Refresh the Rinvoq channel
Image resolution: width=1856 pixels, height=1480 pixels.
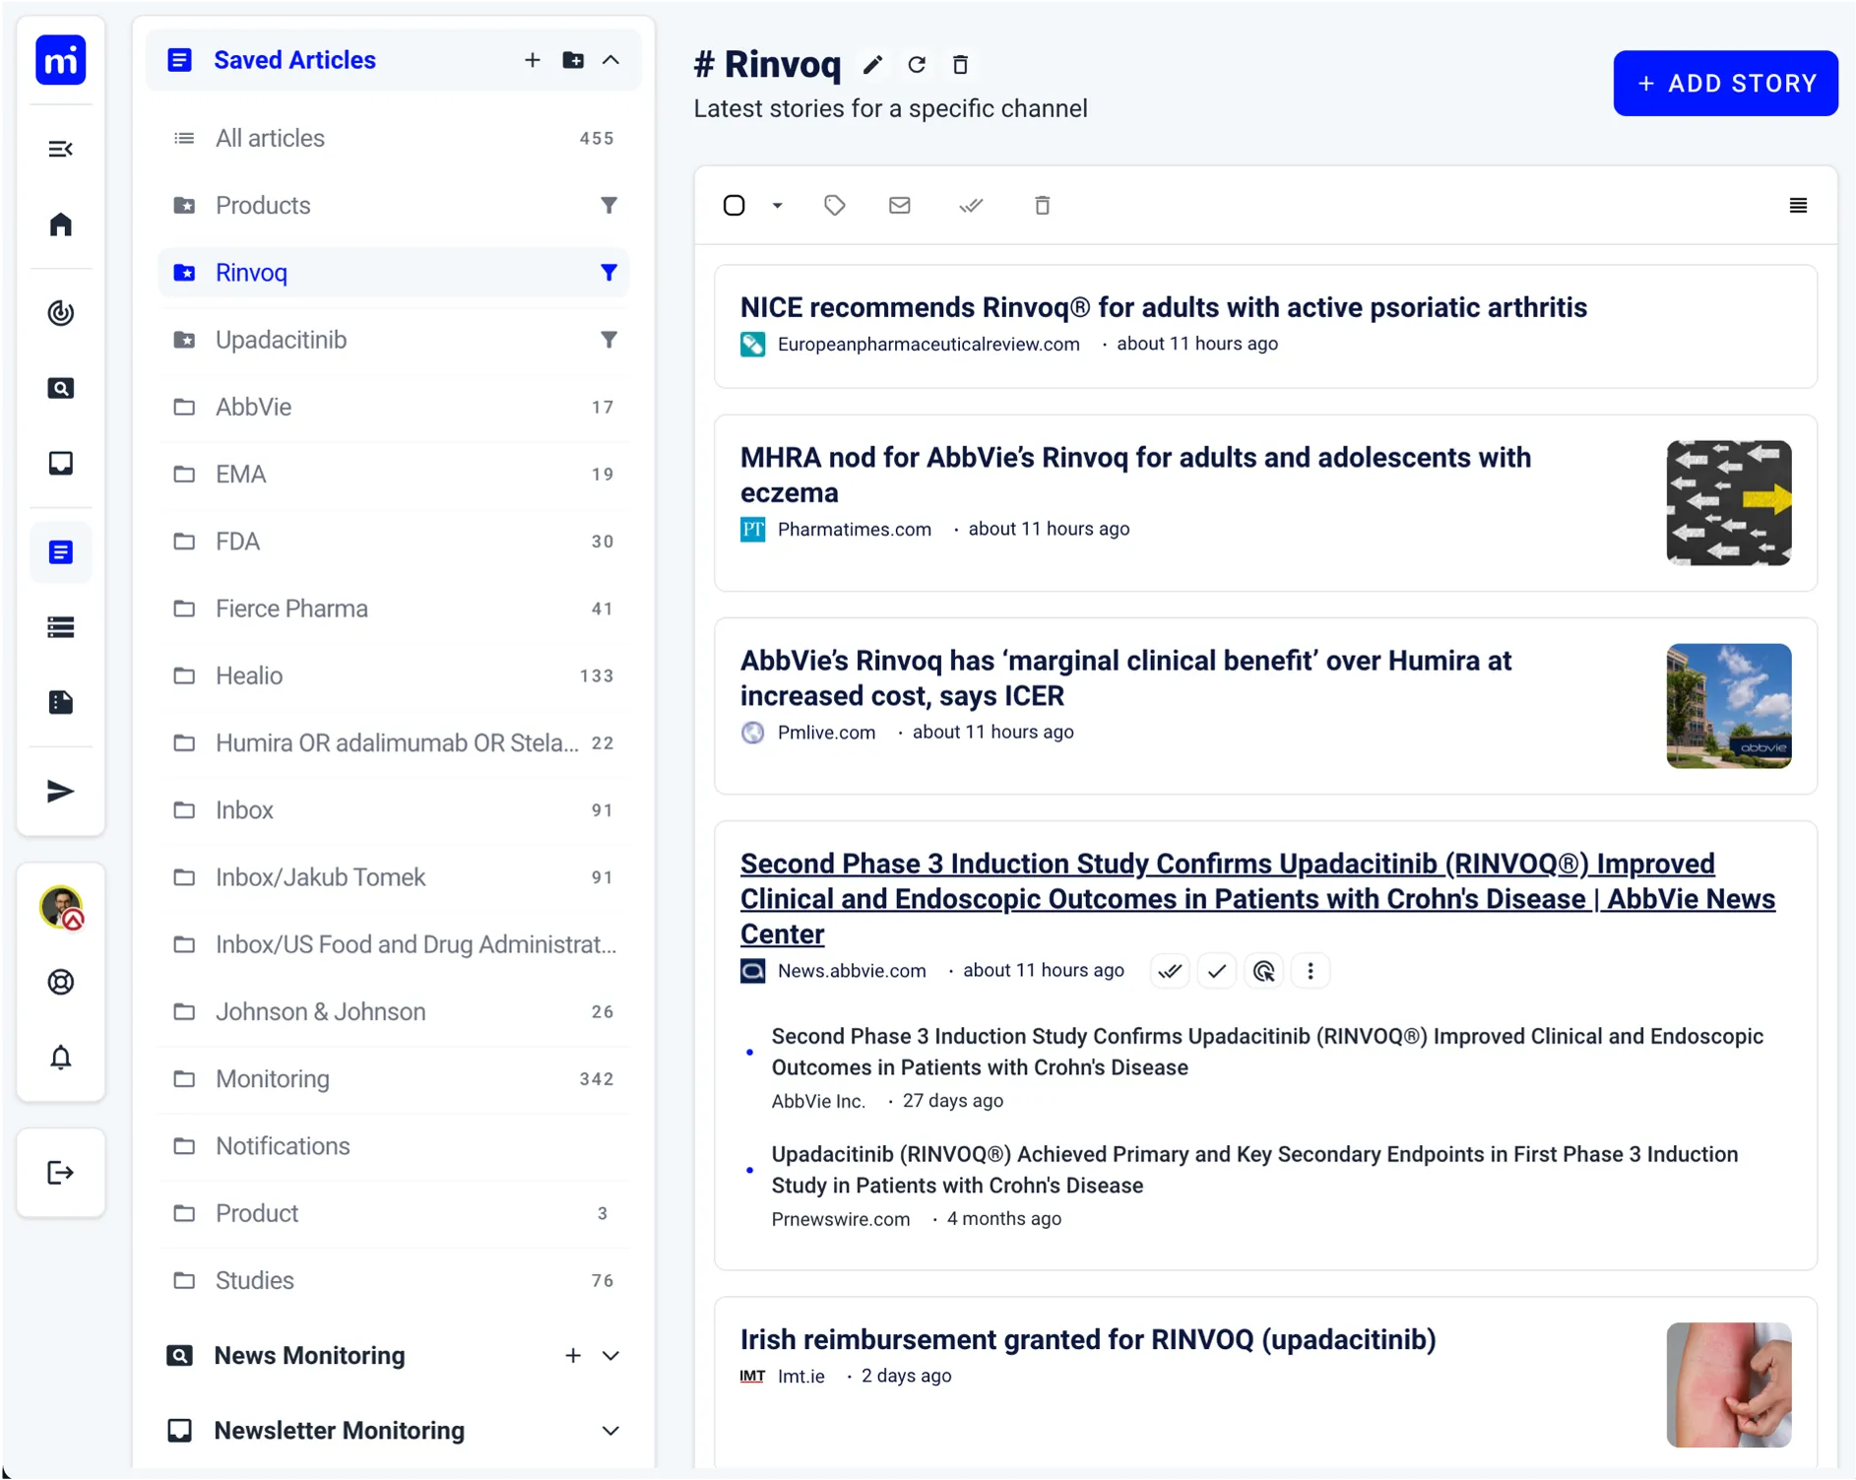(917, 65)
